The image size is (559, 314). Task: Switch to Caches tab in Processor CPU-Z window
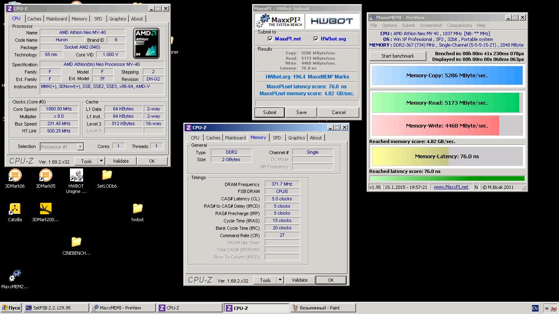[x=34, y=19]
